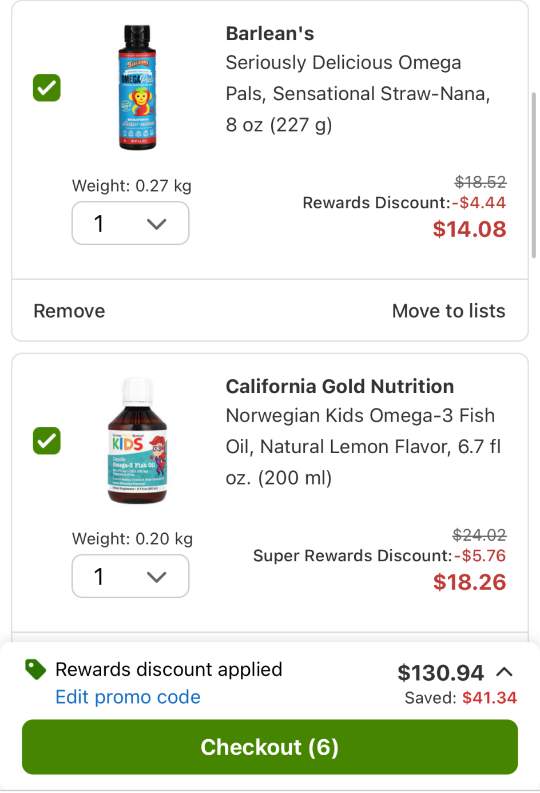Deselect the California Gold Nutrition item checkbox
The image size is (540, 793).
coord(47,441)
